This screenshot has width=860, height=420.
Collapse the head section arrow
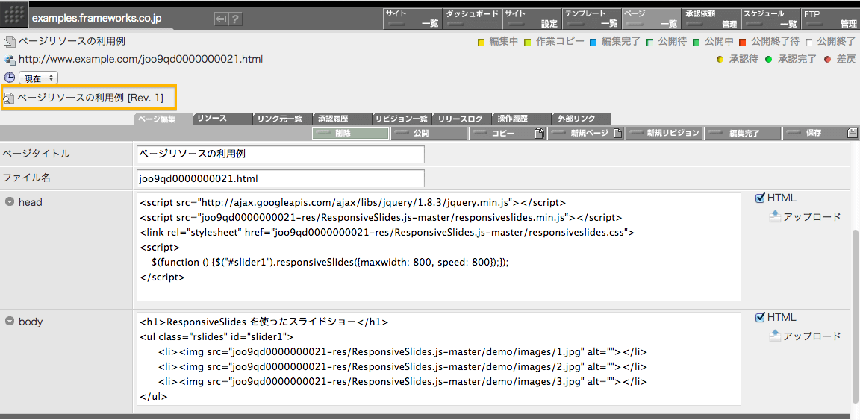click(9, 201)
